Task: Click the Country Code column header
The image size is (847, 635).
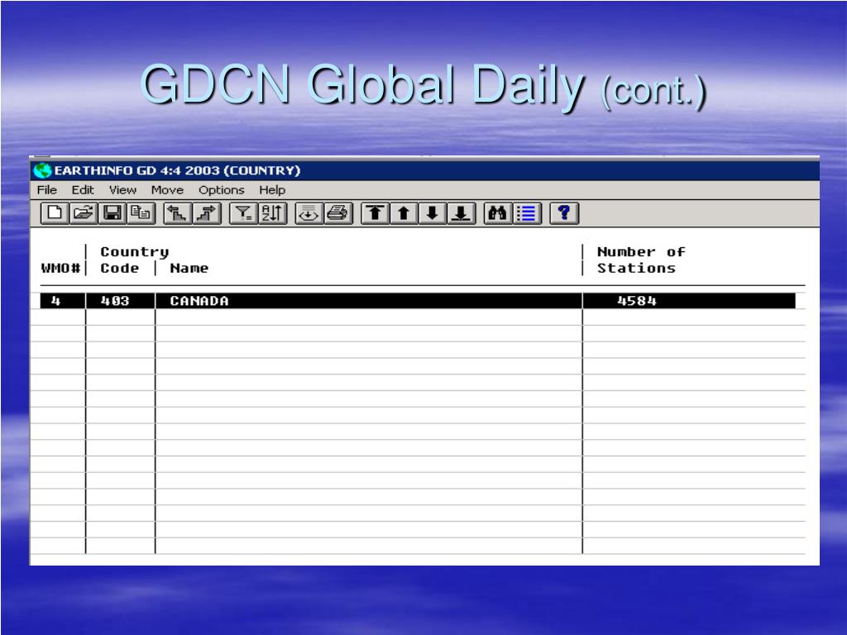Action: click(135, 260)
